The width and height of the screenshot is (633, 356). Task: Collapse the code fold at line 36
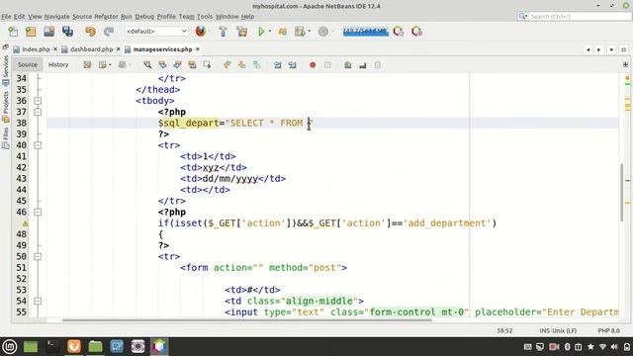point(38,101)
